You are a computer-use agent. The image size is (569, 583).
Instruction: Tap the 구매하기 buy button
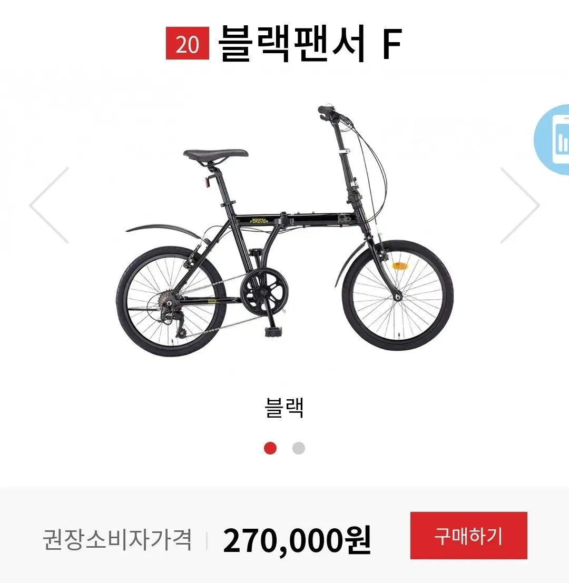pos(468,536)
